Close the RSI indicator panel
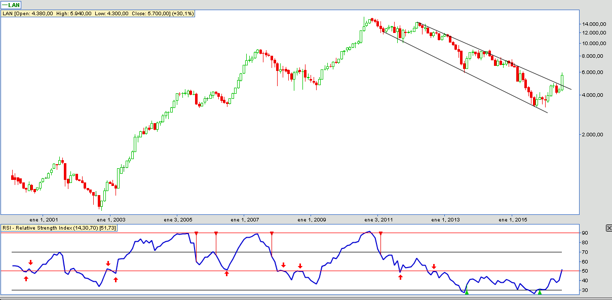Image resolution: width=612 pixels, height=300 pixels. tap(608, 229)
